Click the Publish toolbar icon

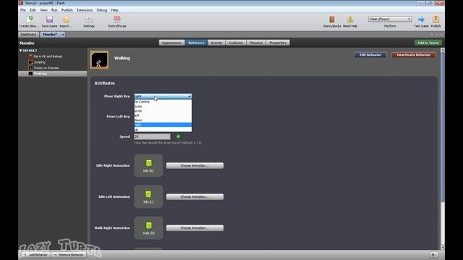click(x=436, y=19)
